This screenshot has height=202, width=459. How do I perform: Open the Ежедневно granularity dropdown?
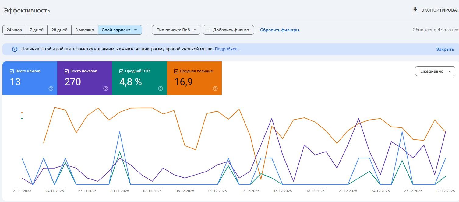pyautogui.click(x=435, y=71)
